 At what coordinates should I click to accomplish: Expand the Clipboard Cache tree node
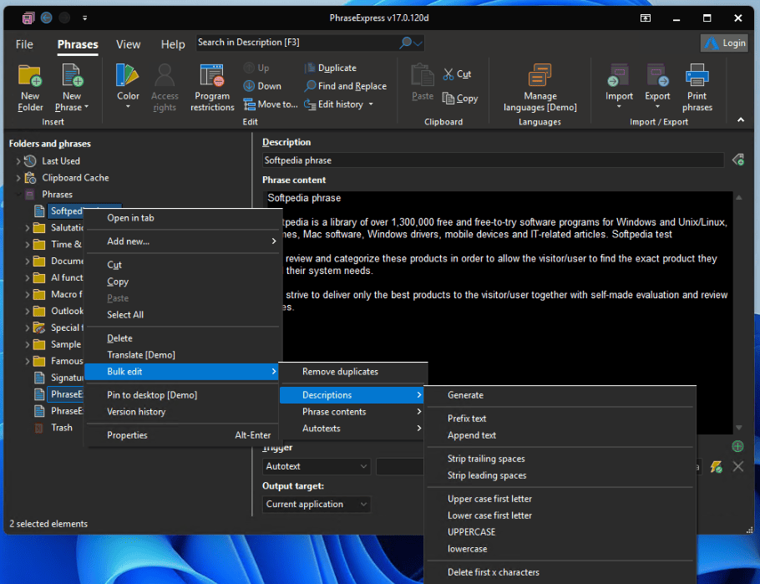[x=18, y=178]
